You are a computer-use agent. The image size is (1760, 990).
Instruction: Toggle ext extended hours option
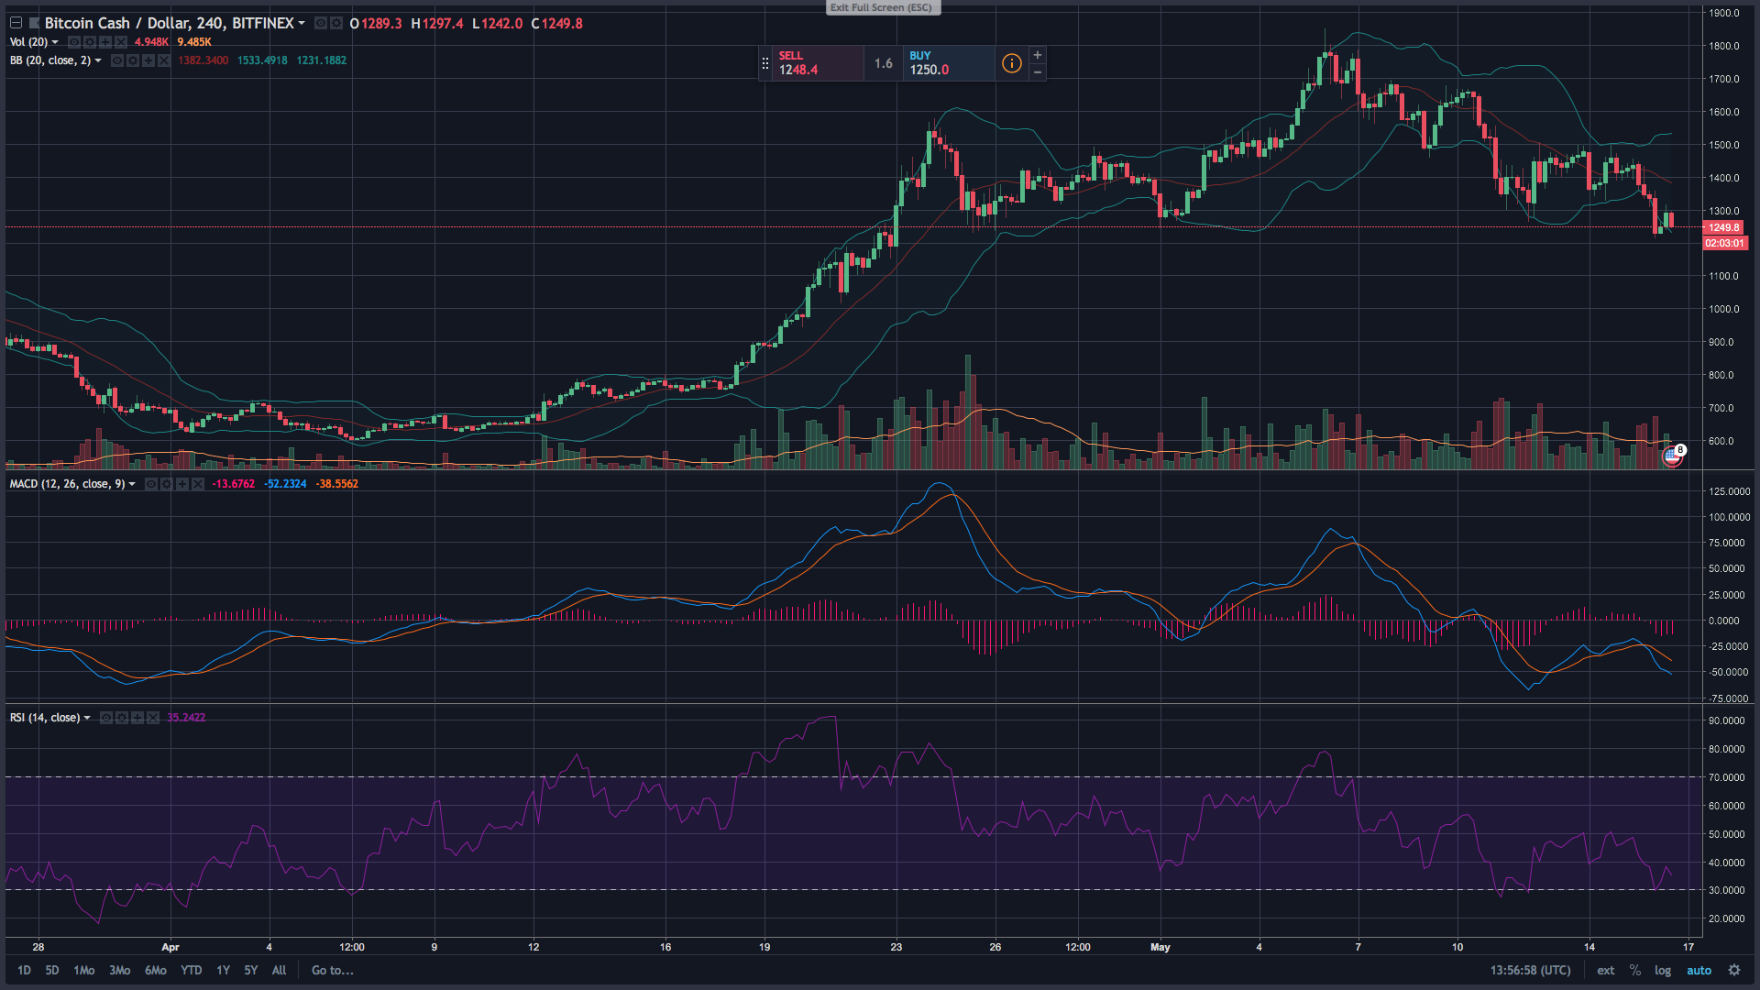tap(1606, 970)
